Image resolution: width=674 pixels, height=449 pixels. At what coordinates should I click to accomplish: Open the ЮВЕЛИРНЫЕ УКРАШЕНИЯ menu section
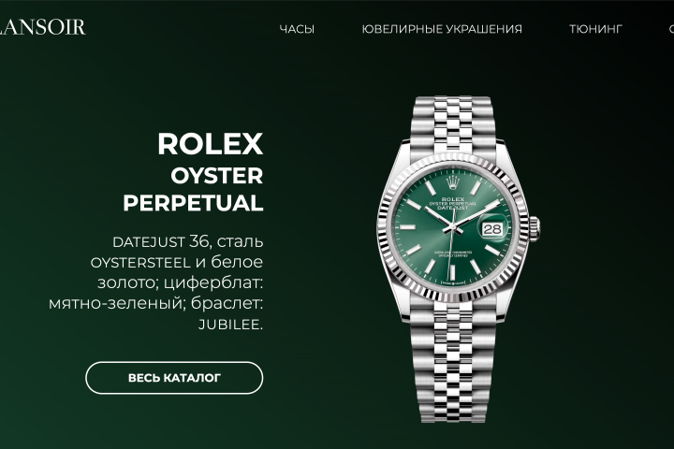point(442,29)
